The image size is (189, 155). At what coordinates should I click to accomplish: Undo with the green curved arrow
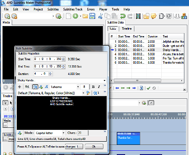[123, 16]
